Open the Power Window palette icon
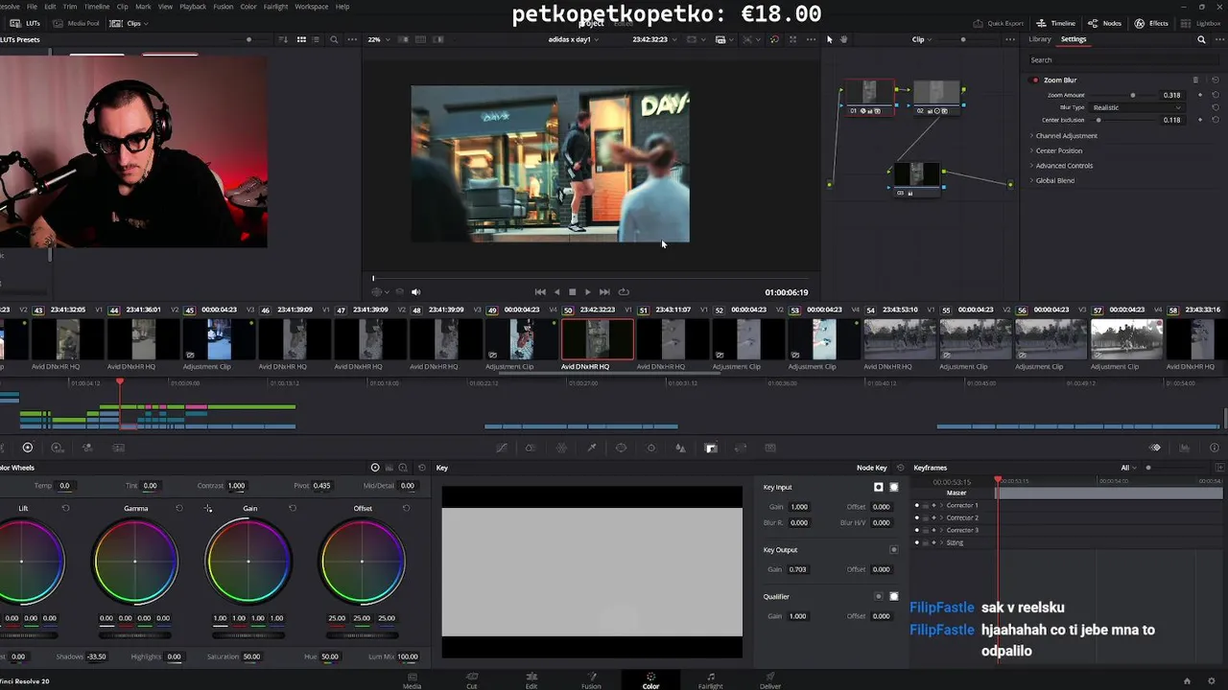The width and height of the screenshot is (1228, 690). [621, 448]
